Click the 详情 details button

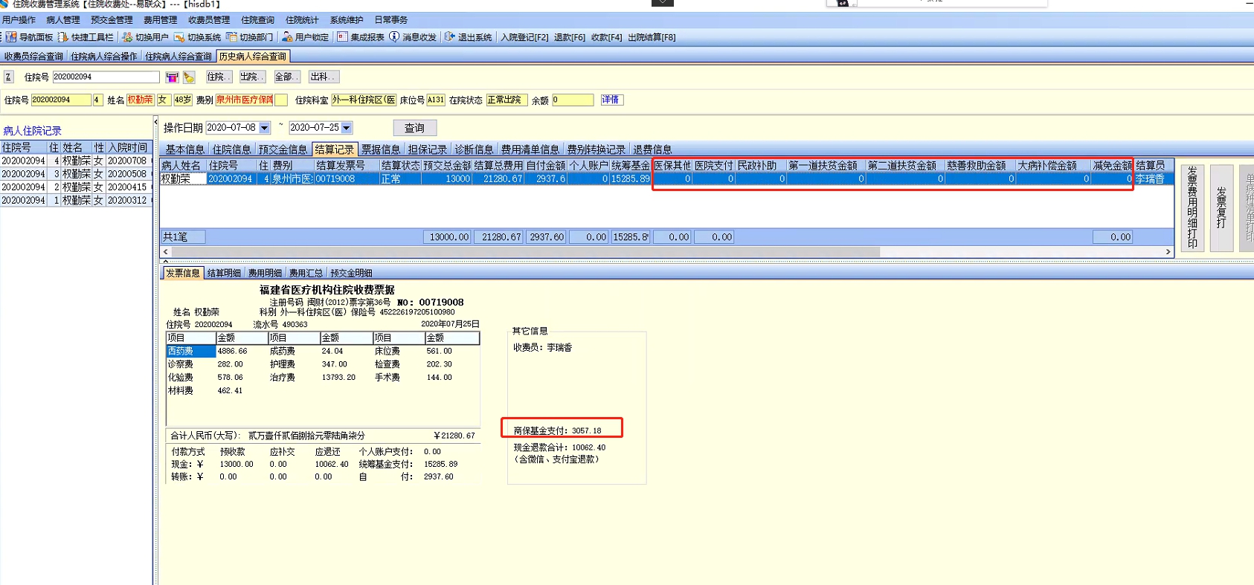[x=611, y=100]
